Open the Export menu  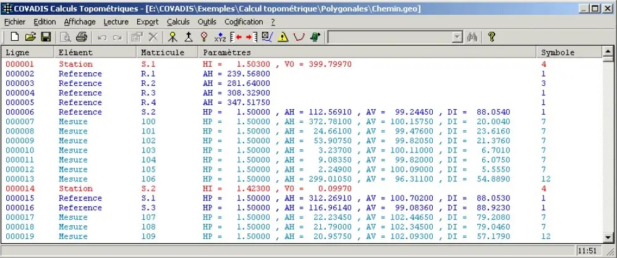click(148, 22)
